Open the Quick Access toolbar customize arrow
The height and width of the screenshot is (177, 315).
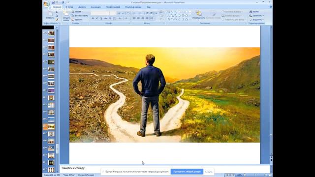pos(68,2)
